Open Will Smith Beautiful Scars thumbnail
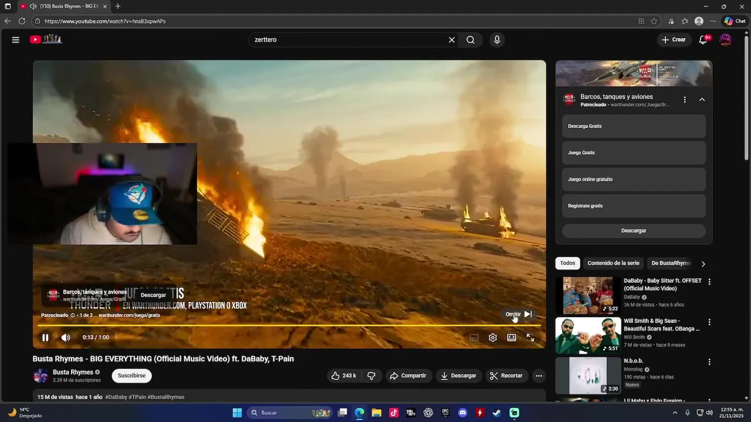 click(x=588, y=336)
